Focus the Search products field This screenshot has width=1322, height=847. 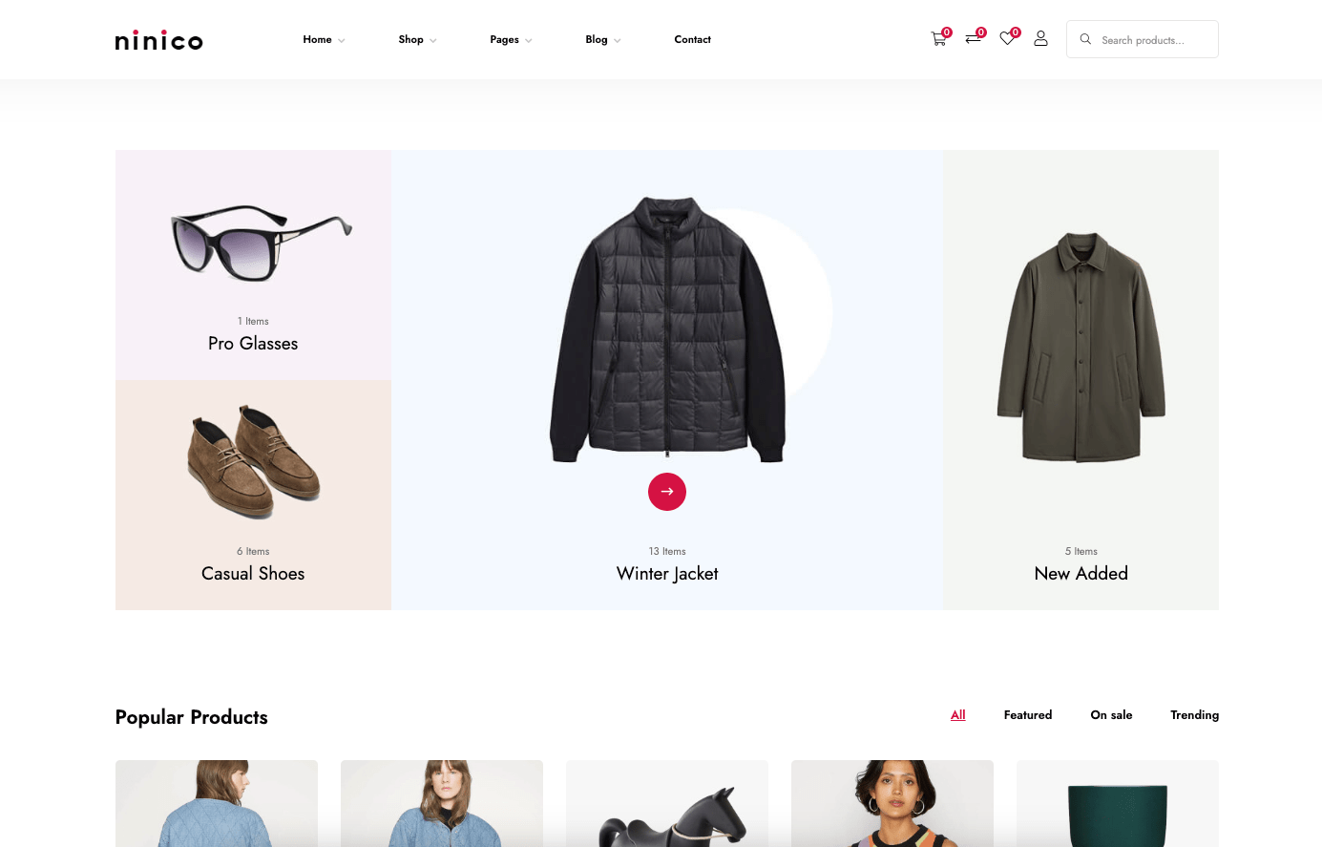tap(1142, 39)
